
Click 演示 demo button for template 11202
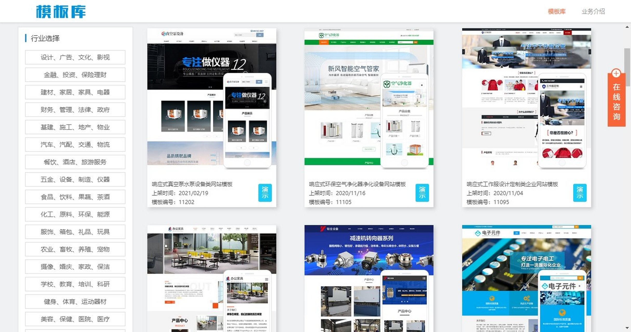(x=265, y=192)
